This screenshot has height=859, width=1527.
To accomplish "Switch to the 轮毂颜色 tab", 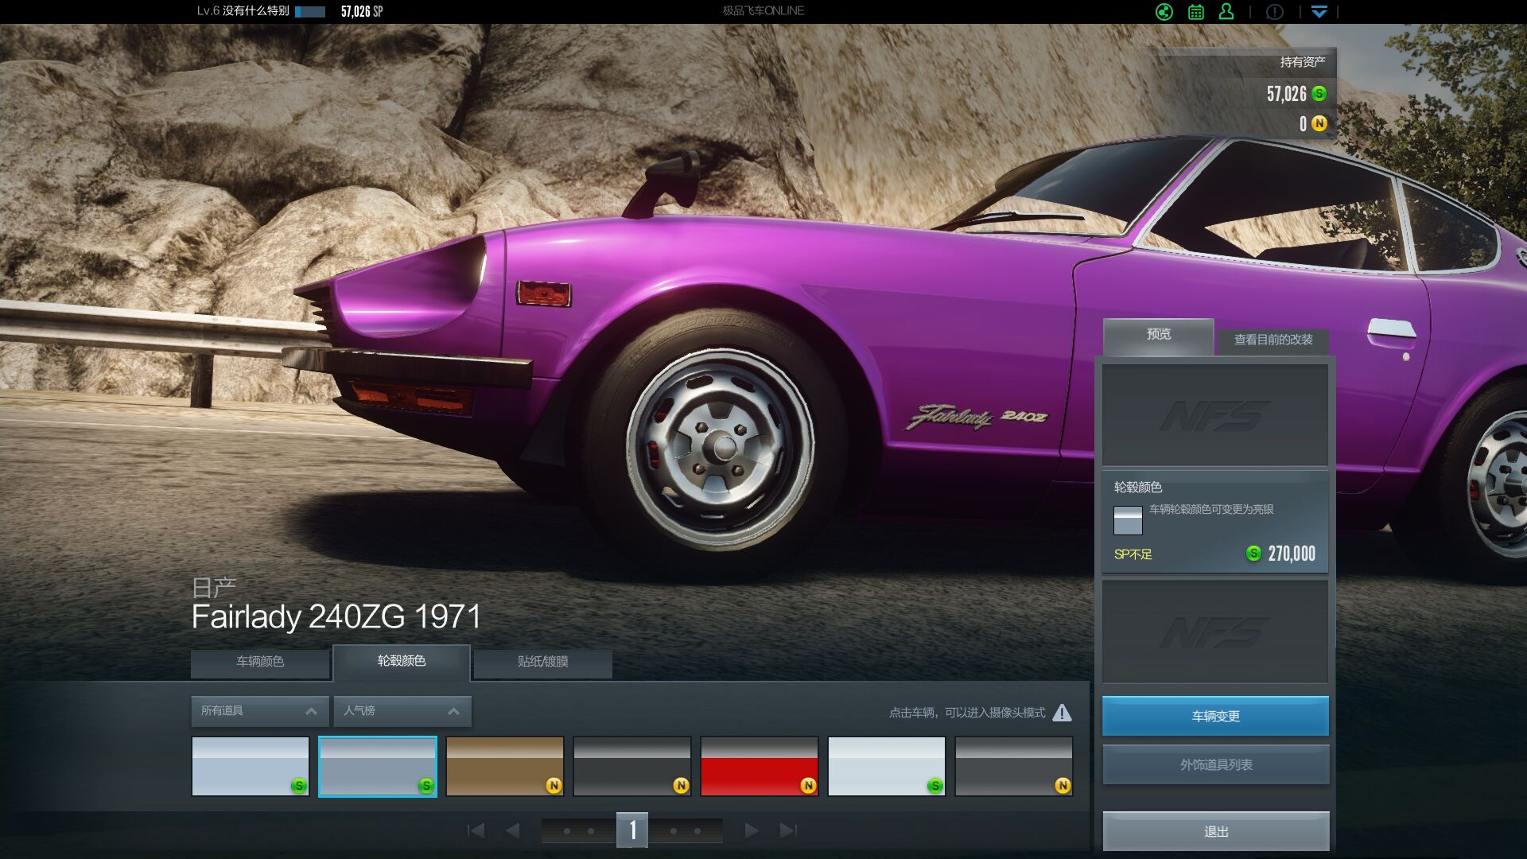I will coord(402,662).
